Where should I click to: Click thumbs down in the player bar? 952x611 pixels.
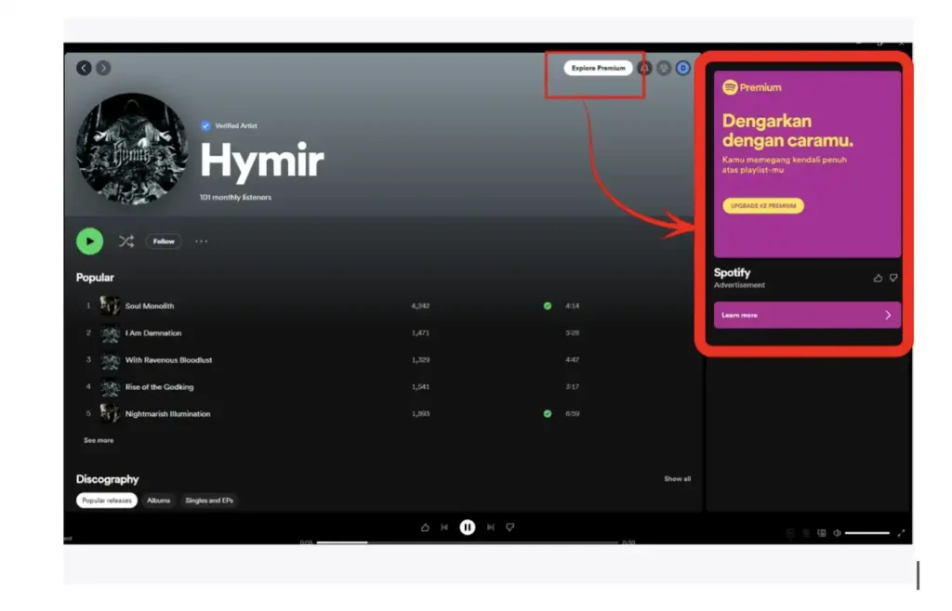tap(510, 527)
